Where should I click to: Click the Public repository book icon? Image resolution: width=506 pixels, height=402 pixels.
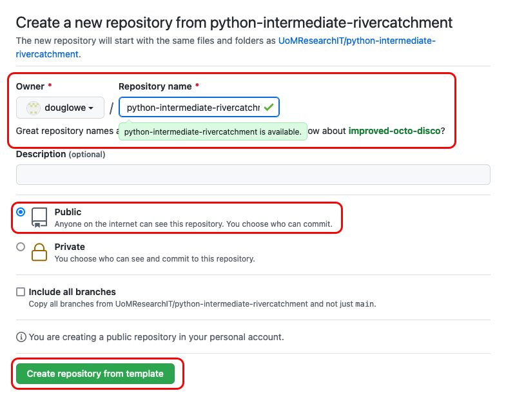coord(39,218)
